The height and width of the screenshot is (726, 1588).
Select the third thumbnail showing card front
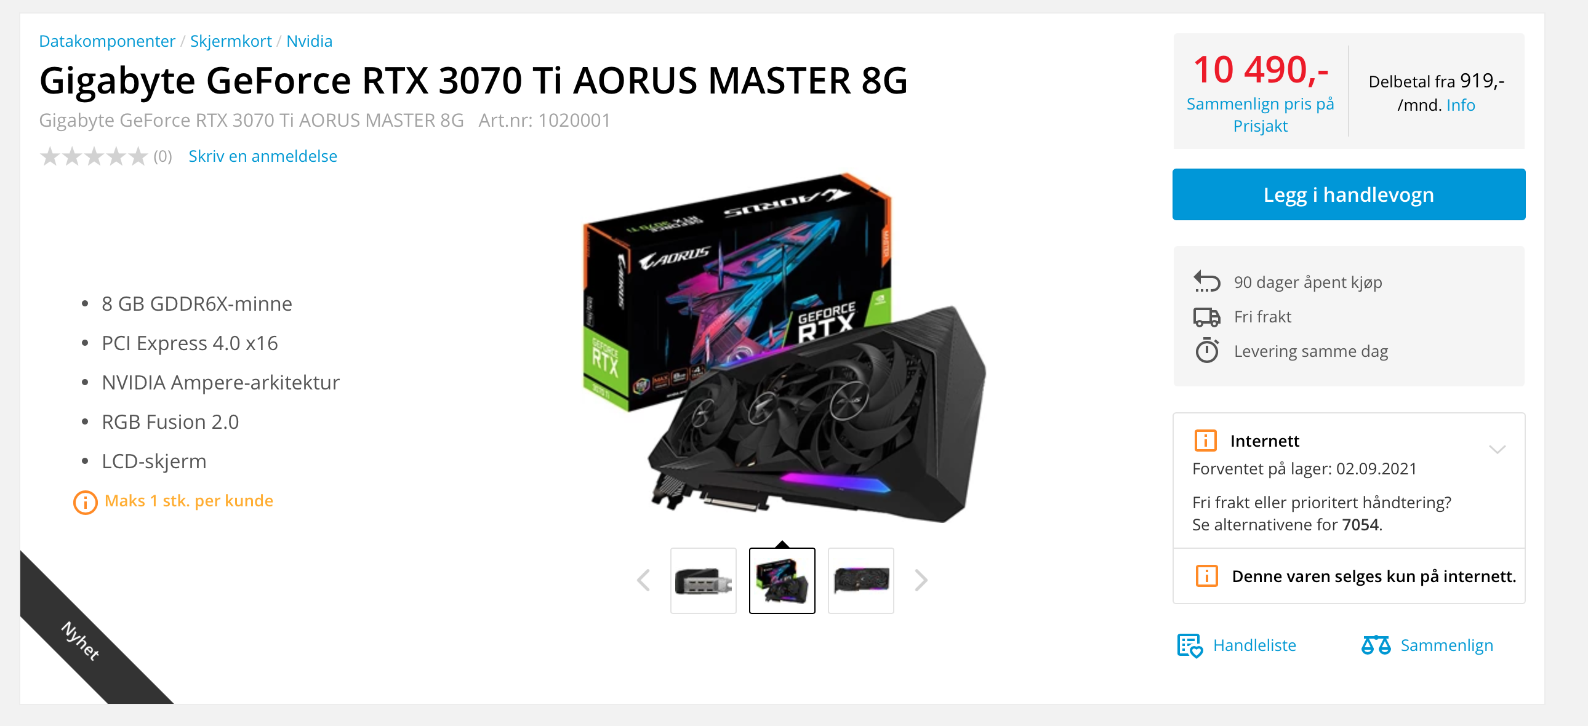(860, 581)
